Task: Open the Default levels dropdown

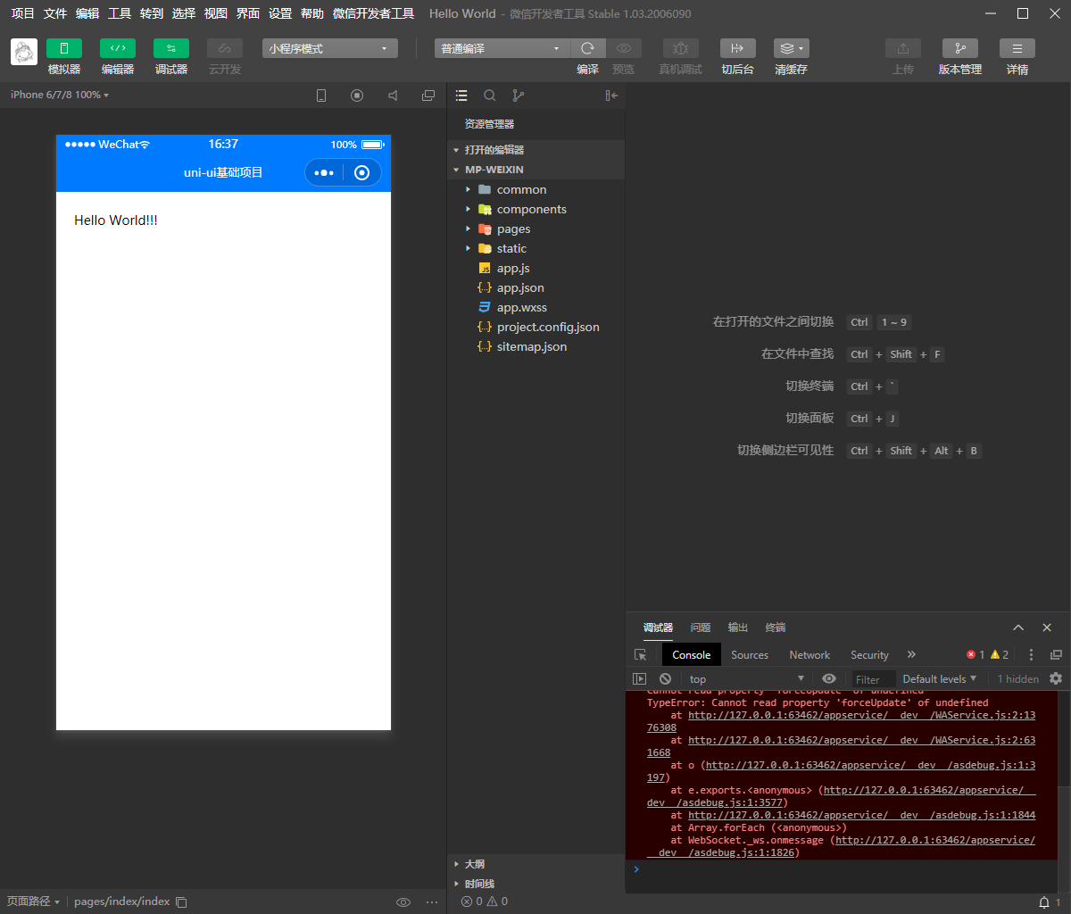Action: tap(940, 678)
